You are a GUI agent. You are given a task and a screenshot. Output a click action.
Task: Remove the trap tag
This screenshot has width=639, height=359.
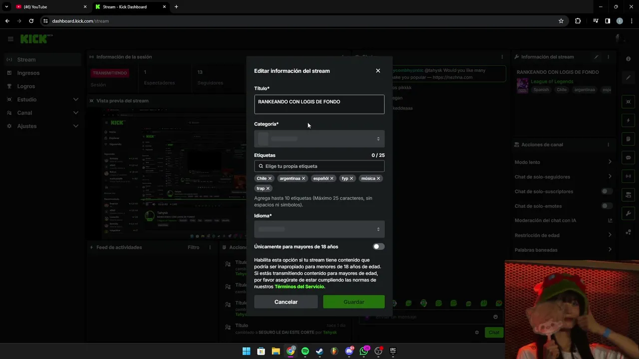click(x=268, y=188)
